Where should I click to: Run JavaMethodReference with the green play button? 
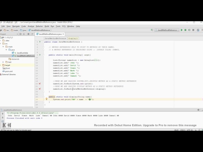pyautogui.click(x=182, y=30)
